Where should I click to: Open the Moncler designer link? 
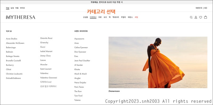[x=44, y=64]
